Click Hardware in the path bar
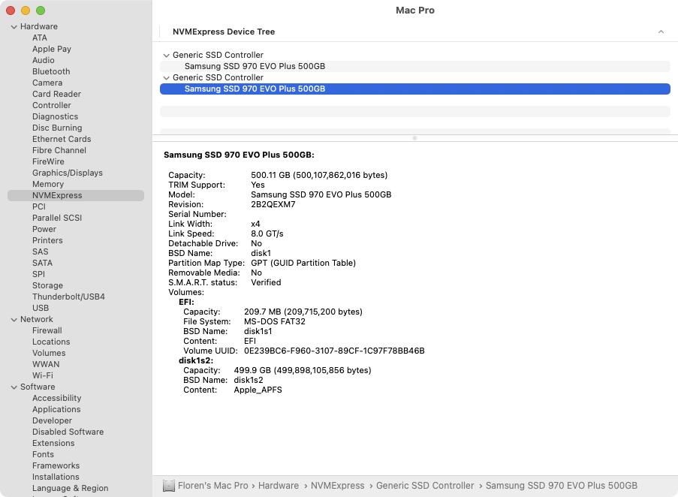 [279, 485]
